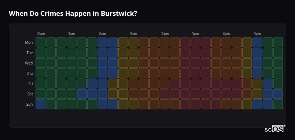The image size is (295, 140).
Task: Click the Monday 12am heatmap cell
Action: coord(41,42)
